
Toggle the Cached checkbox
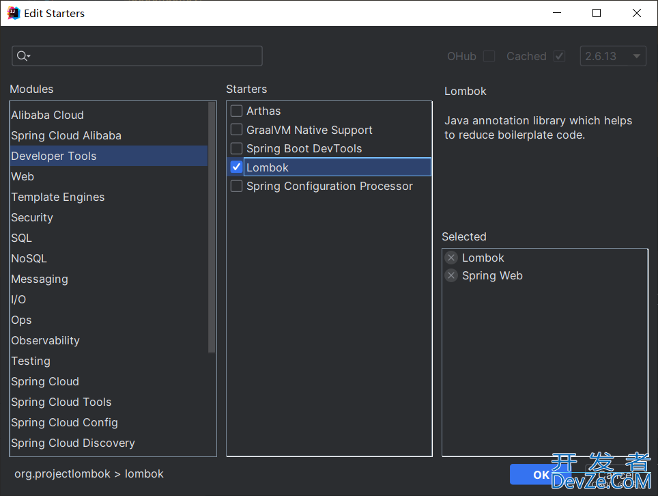tap(560, 56)
